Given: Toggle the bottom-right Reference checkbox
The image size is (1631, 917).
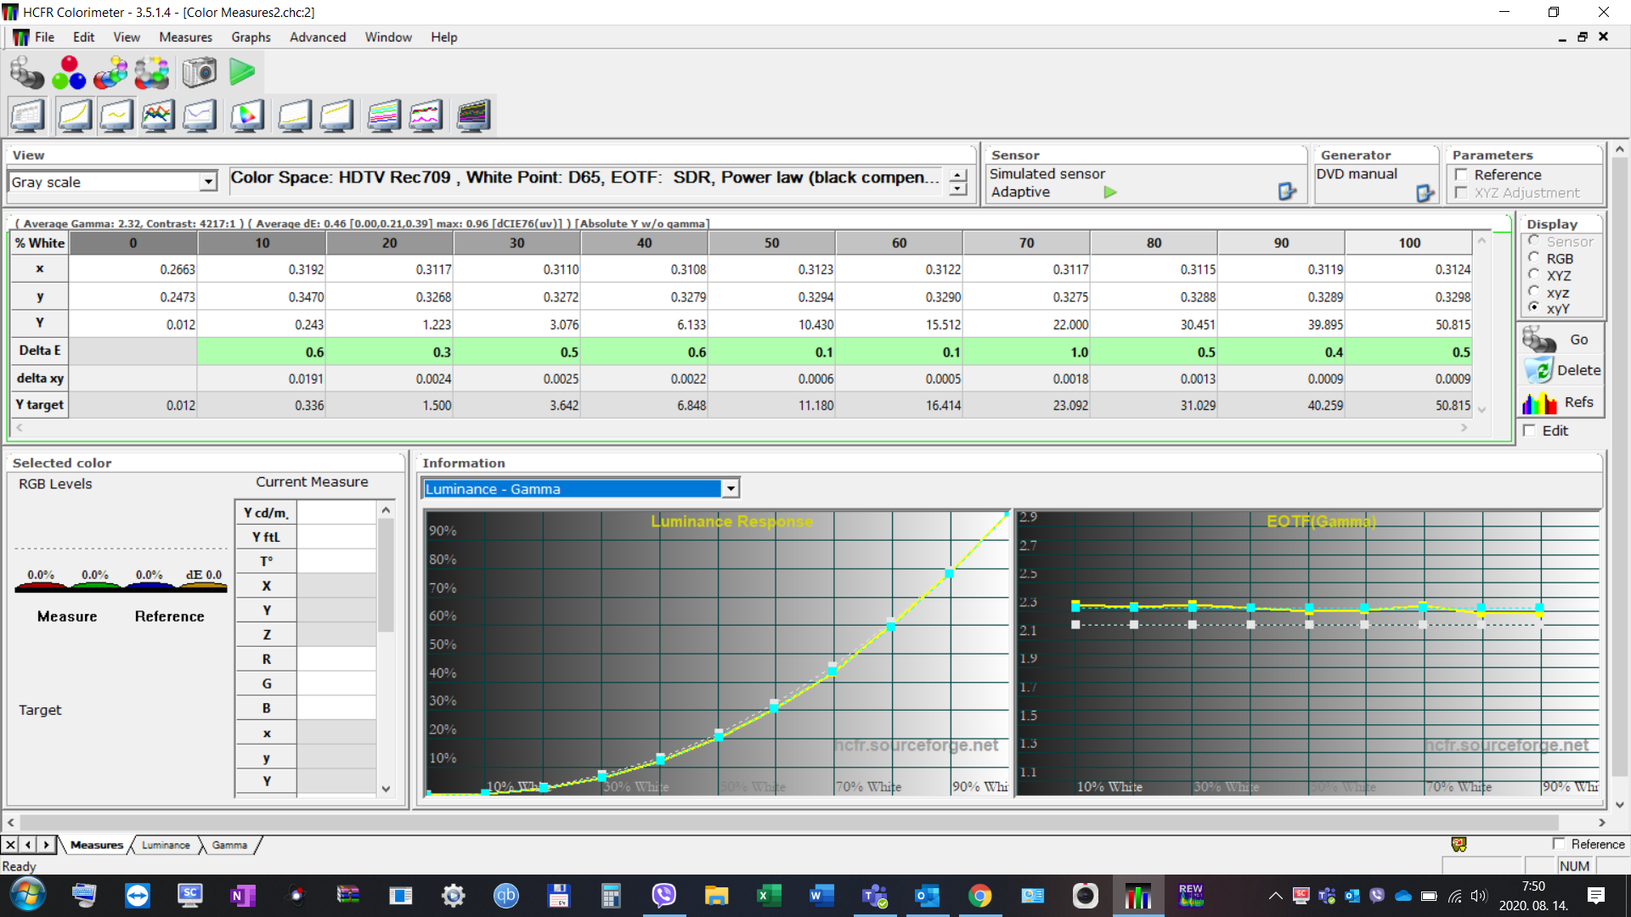Looking at the screenshot, I should pos(1559,844).
